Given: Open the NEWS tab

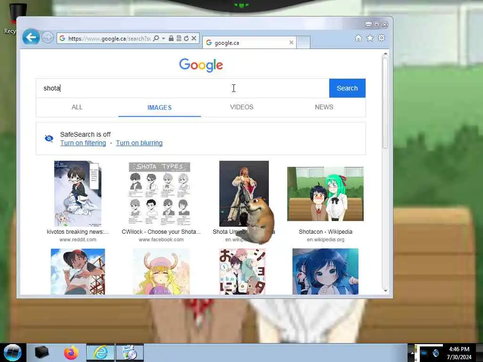Looking at the screenshot, I should click(x=324, y=107).
